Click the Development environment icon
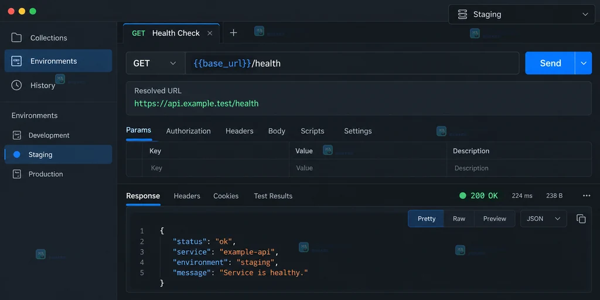 point(17,135)
